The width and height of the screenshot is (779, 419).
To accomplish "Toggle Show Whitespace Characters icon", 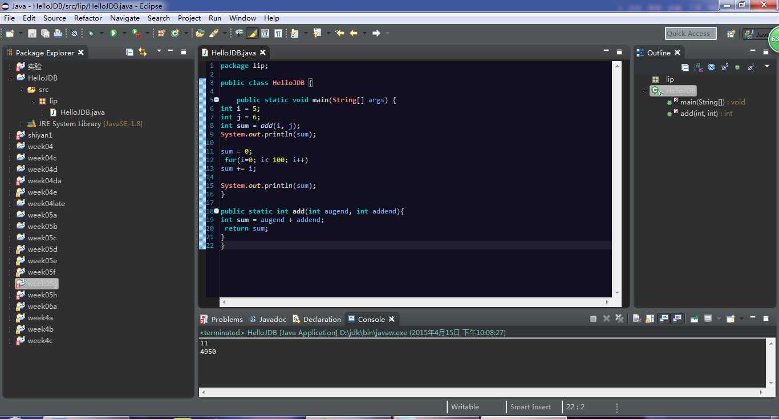I will click(278, 33).
